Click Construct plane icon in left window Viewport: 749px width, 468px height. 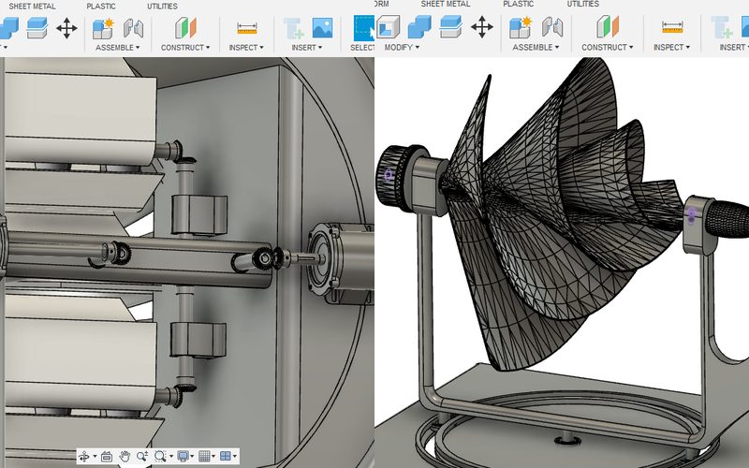tap(185, 28)
